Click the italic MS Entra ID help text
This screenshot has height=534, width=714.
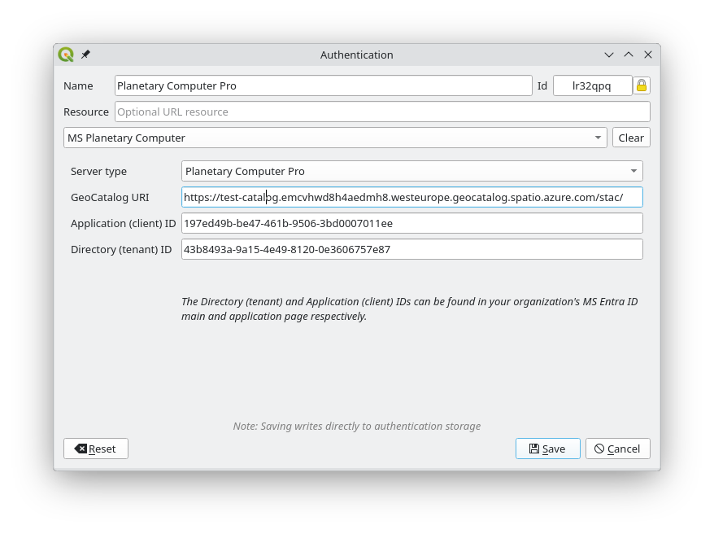click(409, 309)
